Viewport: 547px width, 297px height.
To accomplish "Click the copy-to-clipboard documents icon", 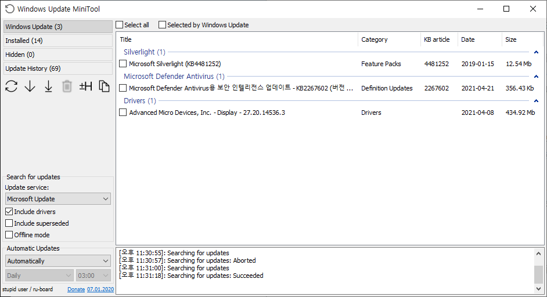I will [x=104, y=86].
